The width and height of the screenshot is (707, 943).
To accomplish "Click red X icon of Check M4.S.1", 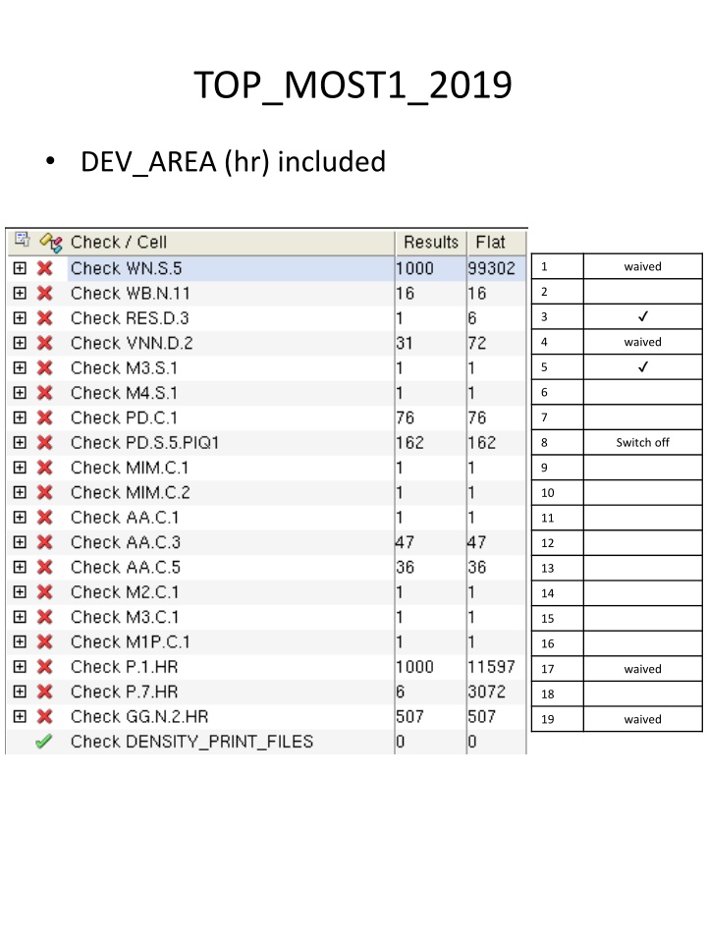I will click(44, 393).
